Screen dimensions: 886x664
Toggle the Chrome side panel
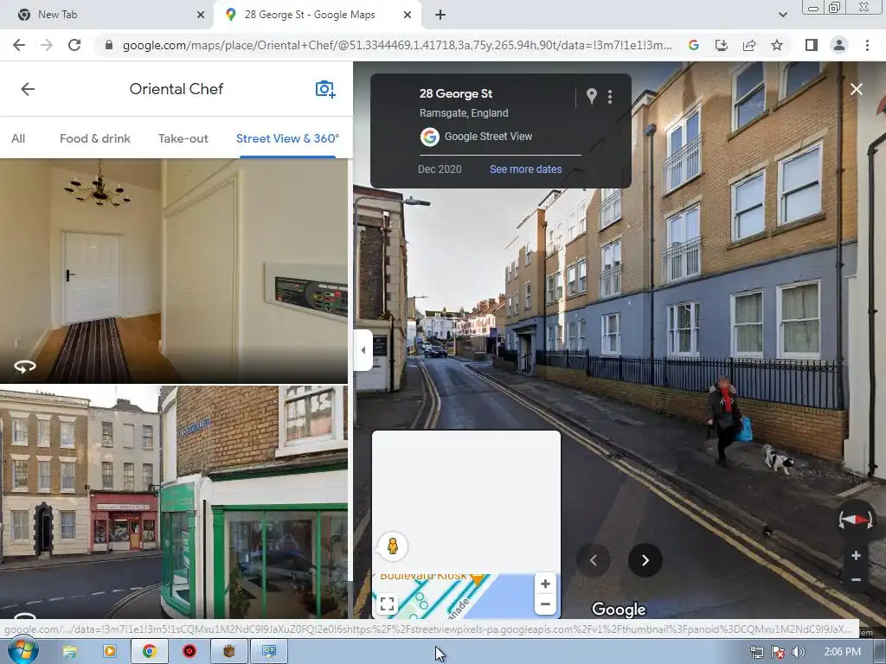pos(811,45)
